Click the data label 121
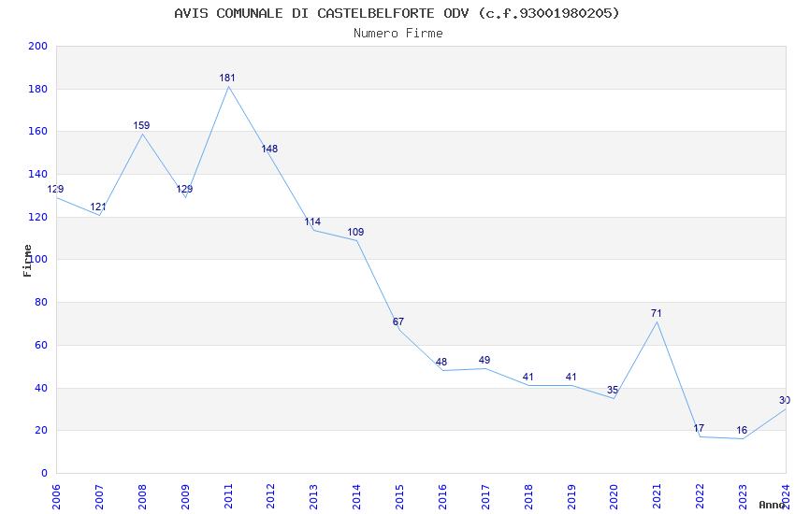This screenshot has width=795, height=514. coord(98,207)
